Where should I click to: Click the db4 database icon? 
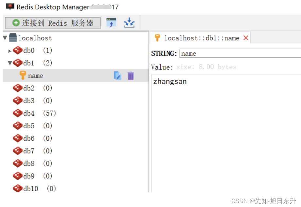click(18, 113)
